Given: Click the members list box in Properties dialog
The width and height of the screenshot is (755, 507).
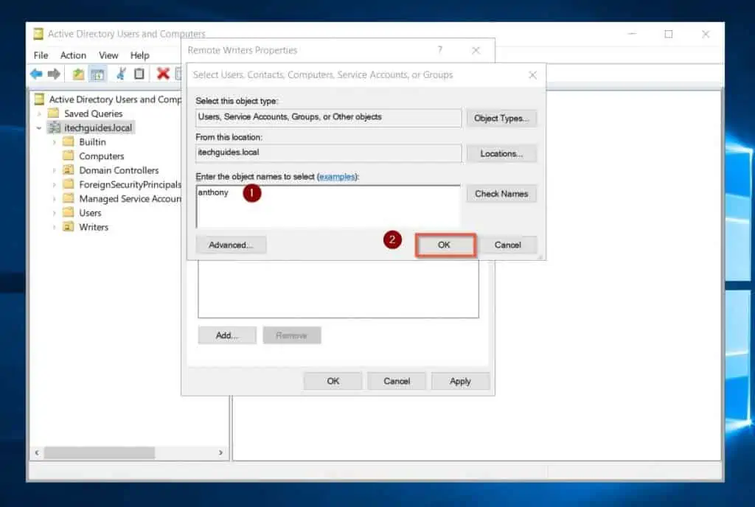Looking at the screenshot, I should pyautogui.click(x=338, y=289).
